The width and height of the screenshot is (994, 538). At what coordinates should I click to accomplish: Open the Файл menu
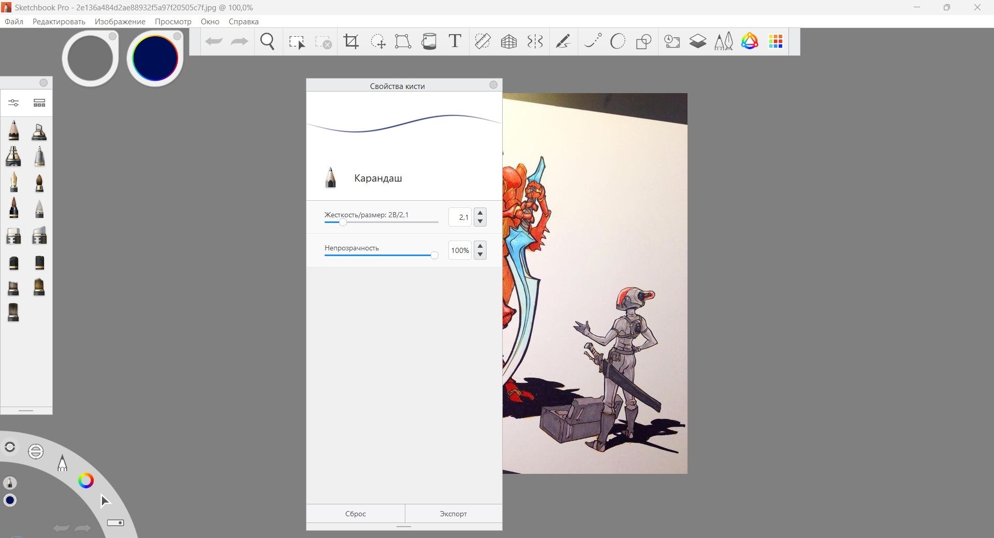point(14,22)
